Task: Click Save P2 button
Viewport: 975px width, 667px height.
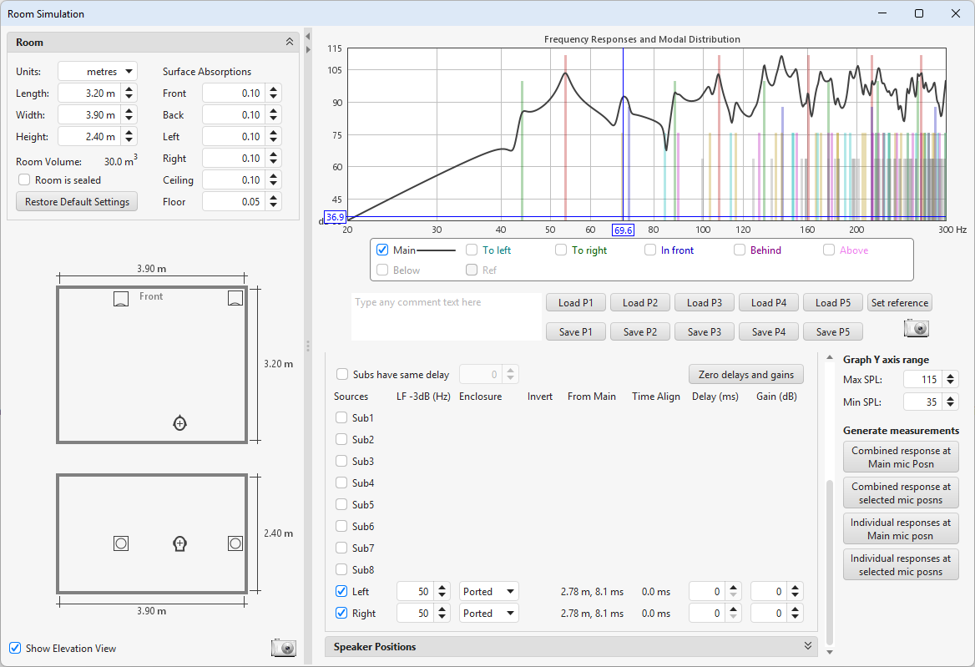Action: coord(639,332)
